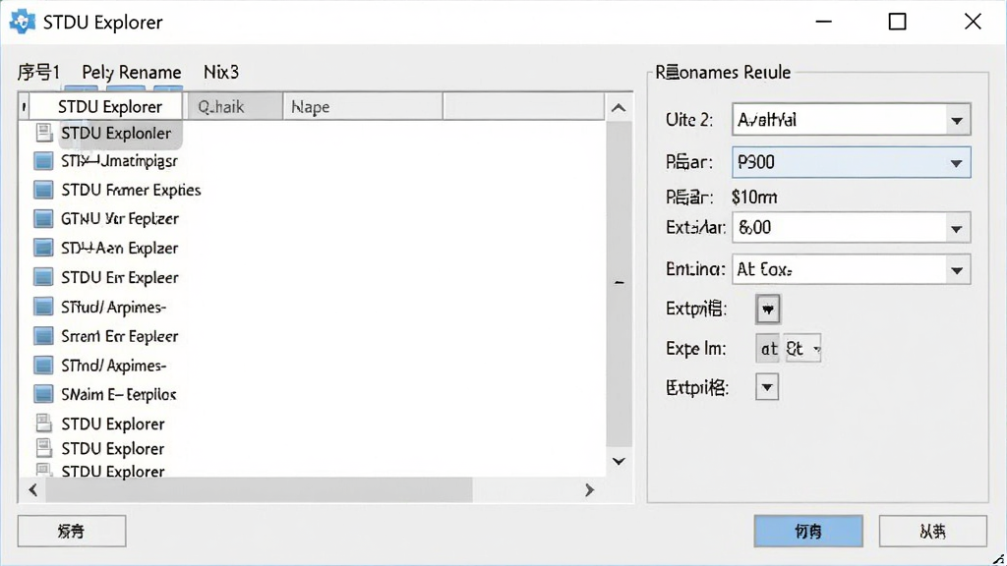The image size is (1007, 566).
Task: Select the icon beside GTNU Ytr Feplzer
Action: [43, 219]
